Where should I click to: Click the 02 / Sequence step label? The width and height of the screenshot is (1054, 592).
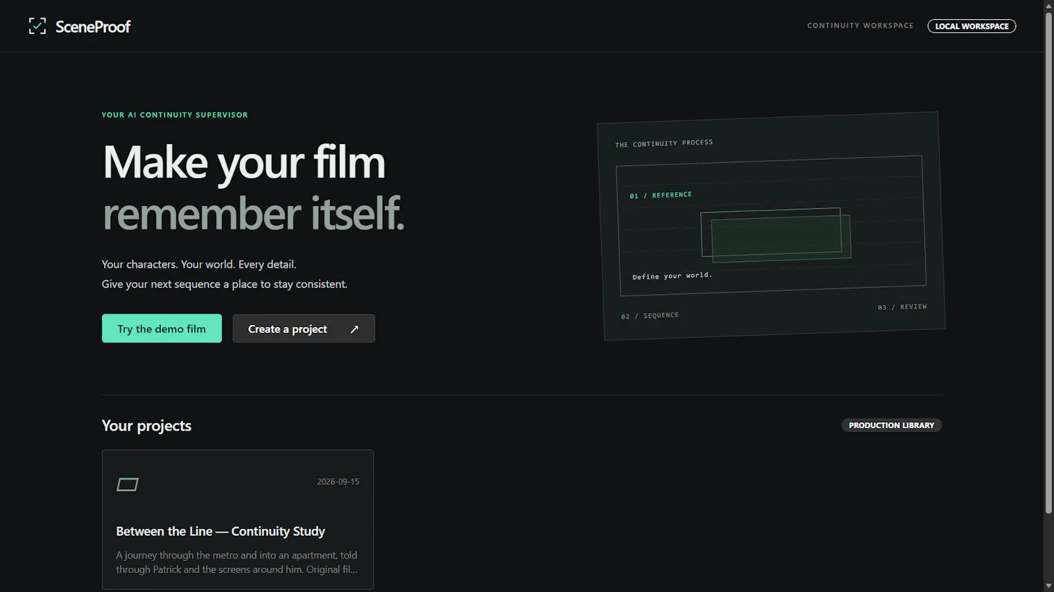[650, 316]
